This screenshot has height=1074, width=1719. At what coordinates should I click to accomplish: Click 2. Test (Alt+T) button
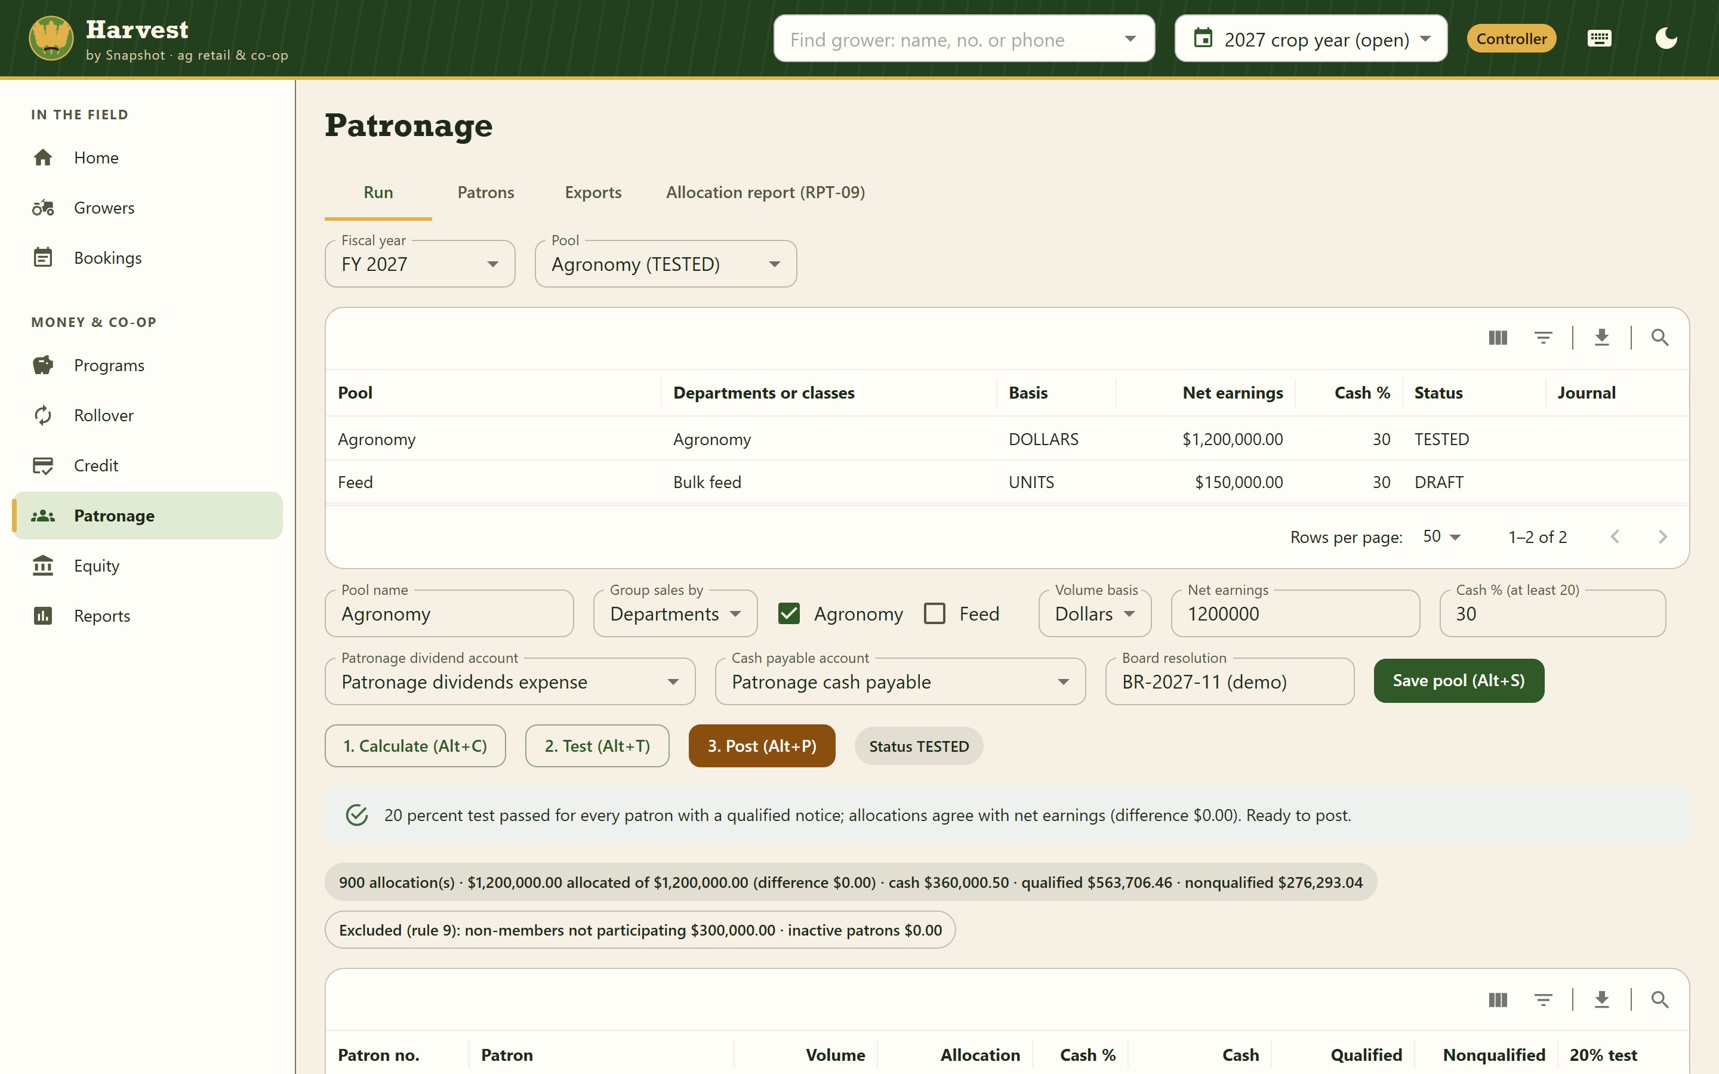click(597, 746)
